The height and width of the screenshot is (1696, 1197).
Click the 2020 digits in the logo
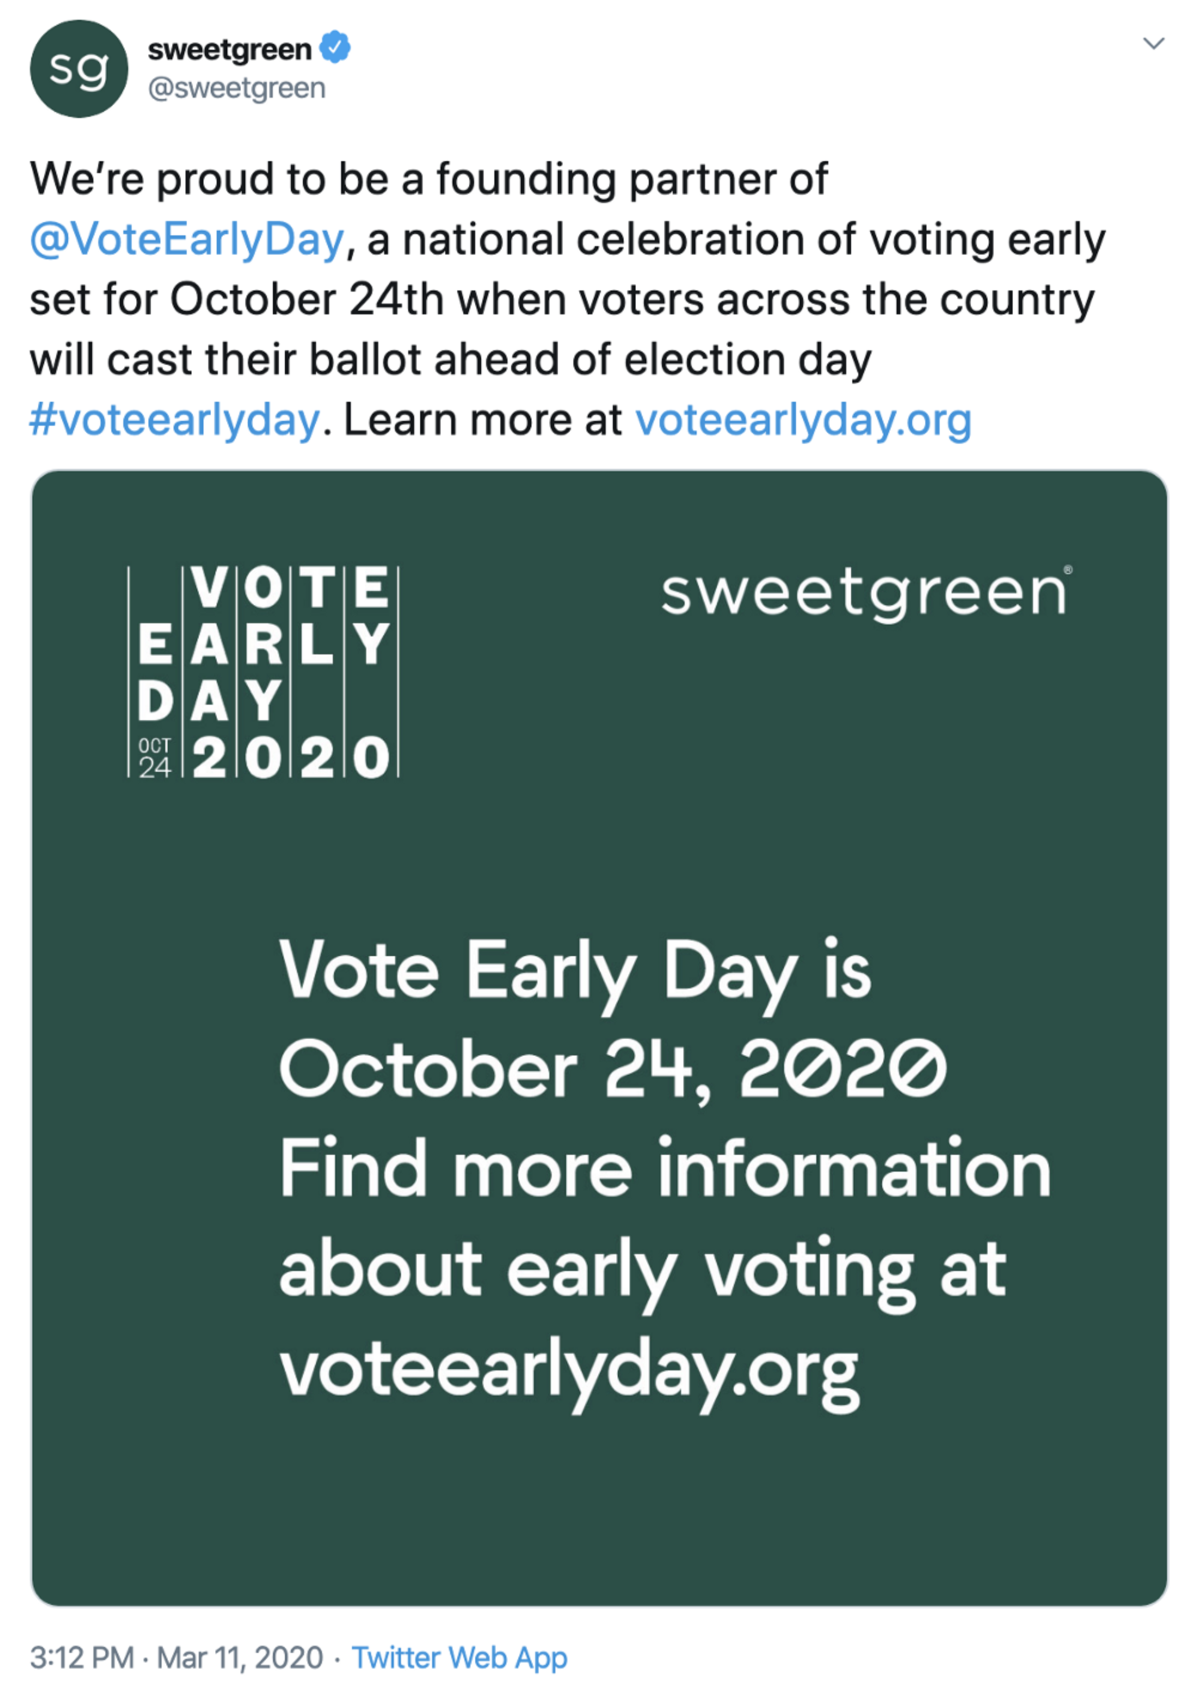291,757
